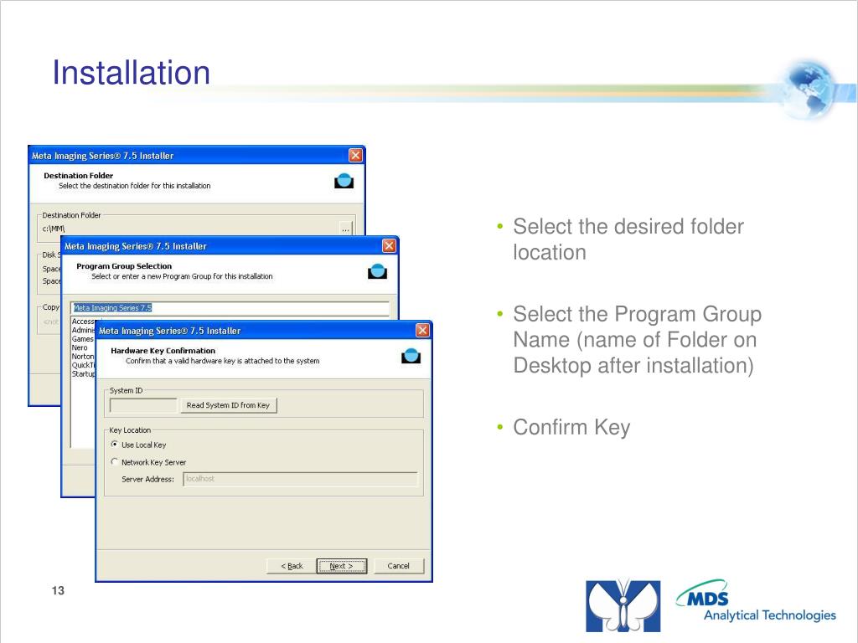Viewport: 858px width, 643px height.
Task: Click the Next button in Hardware Key Confirmation
Action: click(x=342, y=566)
